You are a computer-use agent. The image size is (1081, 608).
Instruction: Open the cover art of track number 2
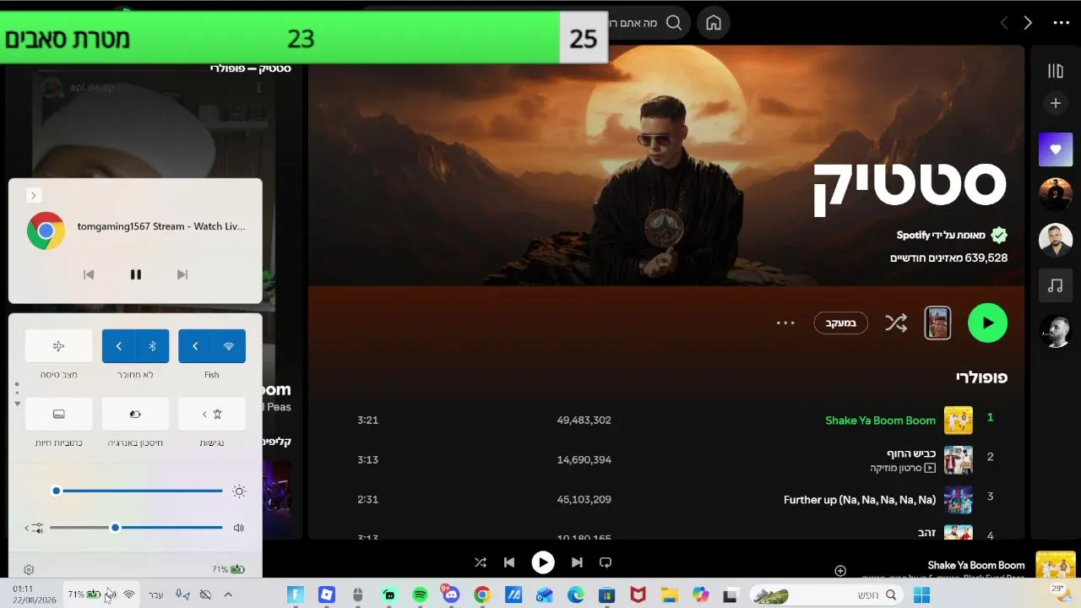point(959,460)
